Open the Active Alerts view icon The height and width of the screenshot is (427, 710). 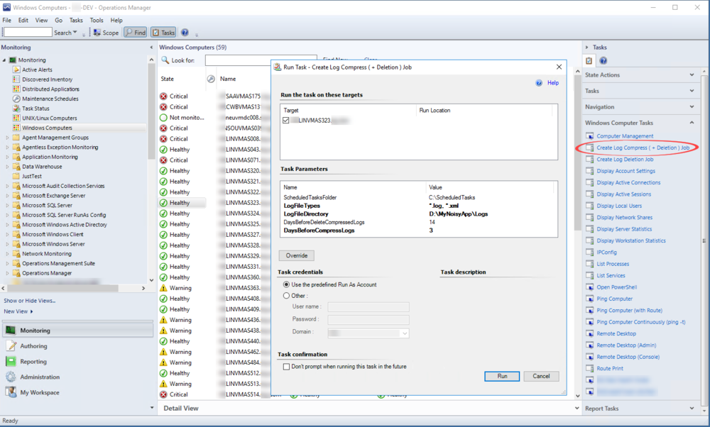pos(16,70)
